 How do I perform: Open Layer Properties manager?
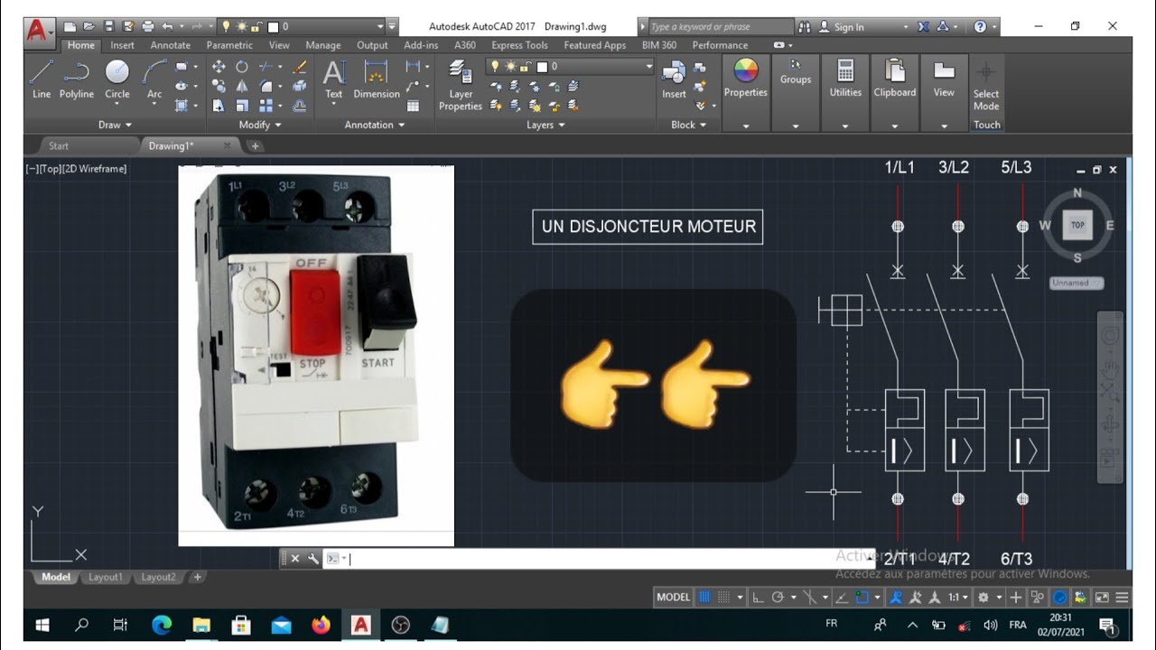point(461,85)
